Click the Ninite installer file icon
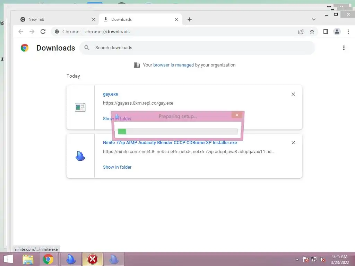 80,156
